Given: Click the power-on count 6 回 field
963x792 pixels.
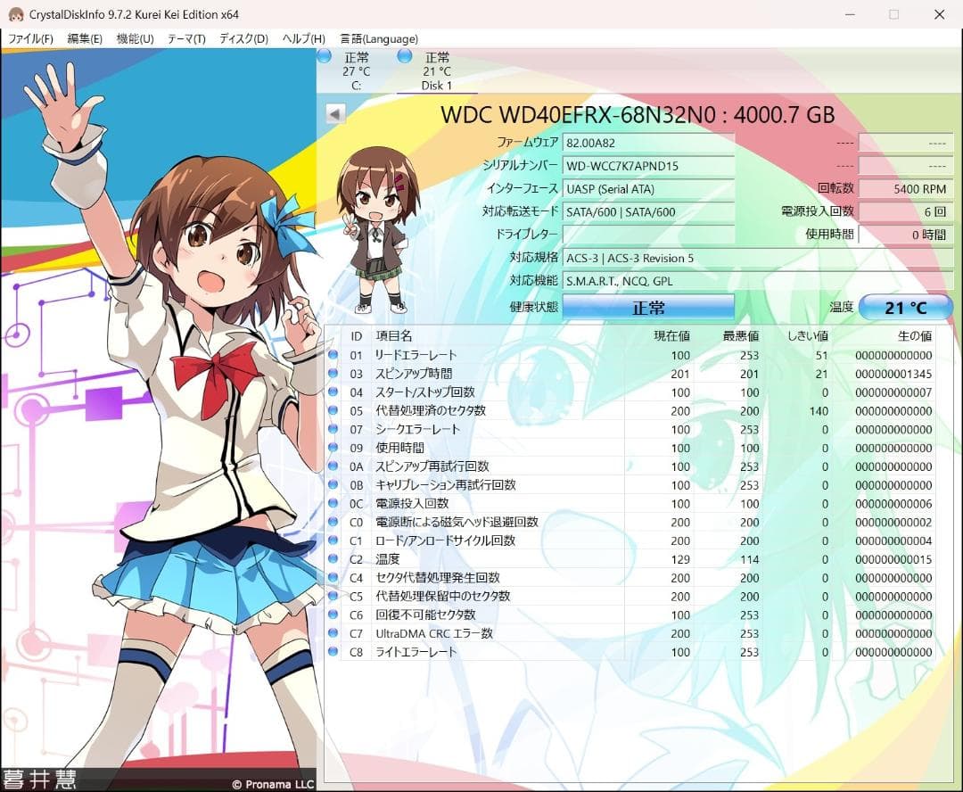Looking at the screenshot, I should point(905,212).
